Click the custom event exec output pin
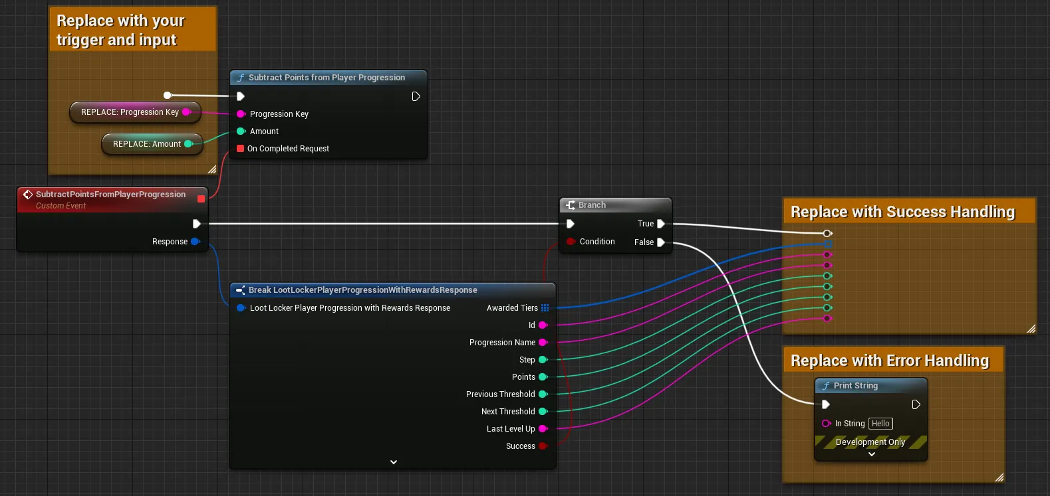This screenshot has height=496, width=1050. point(196,224)
